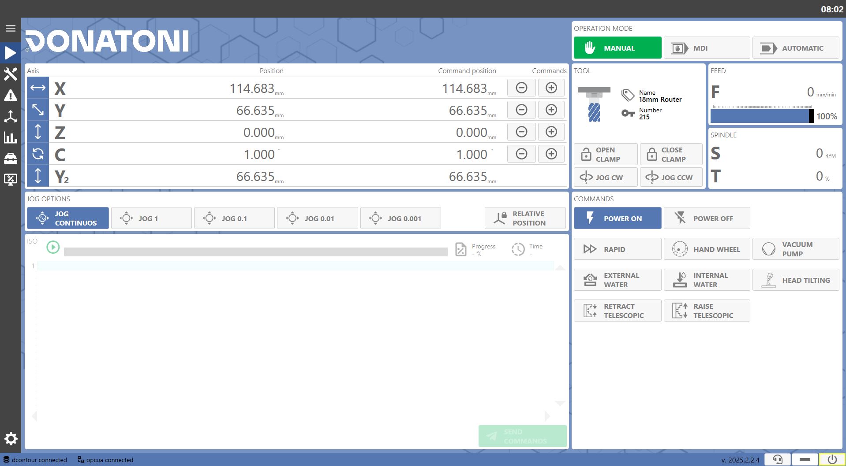Toggle the Vacuum Pump

tap(796, 249)
